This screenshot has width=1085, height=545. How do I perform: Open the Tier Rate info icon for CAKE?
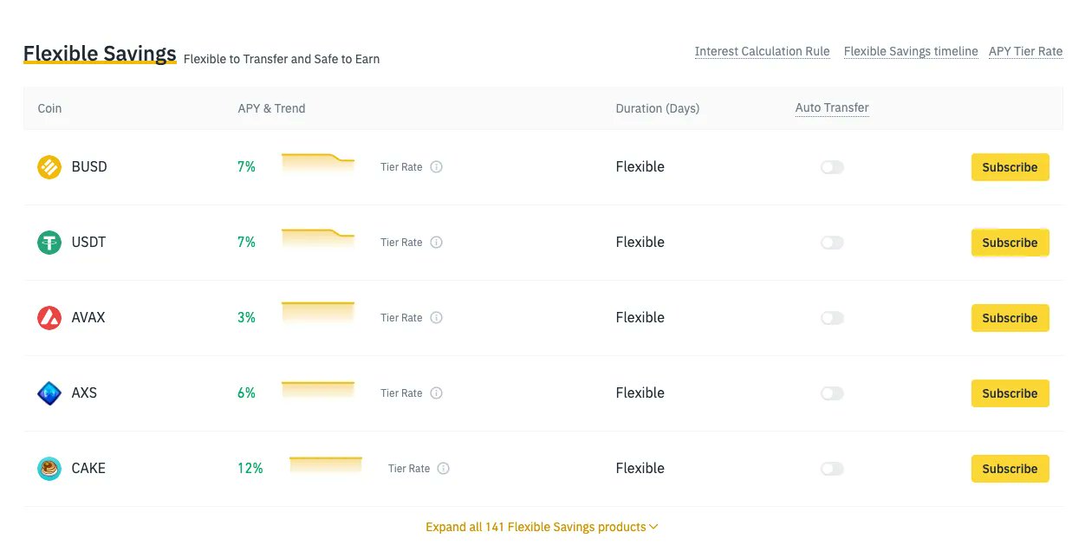click(x=444, y=468)
